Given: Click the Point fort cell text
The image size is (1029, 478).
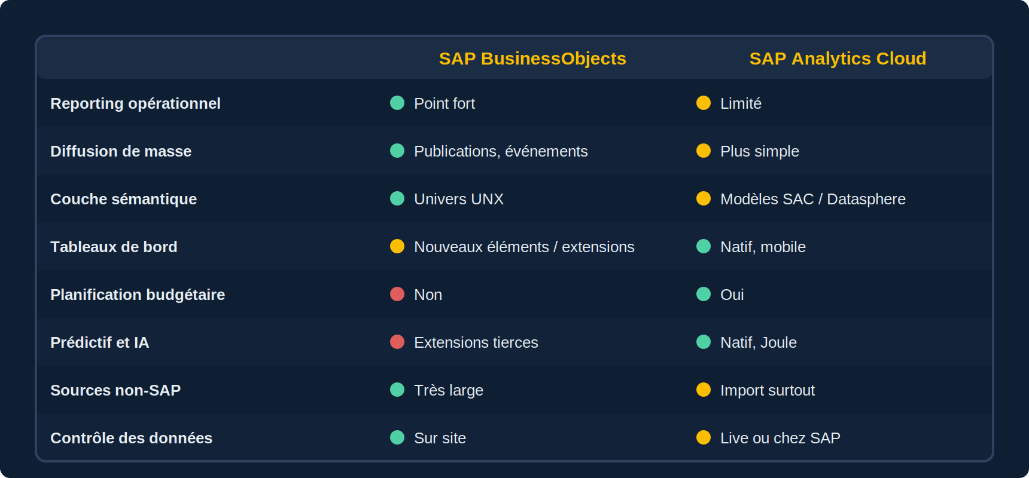Looking at the screenshot, I should tap(445, 103).
